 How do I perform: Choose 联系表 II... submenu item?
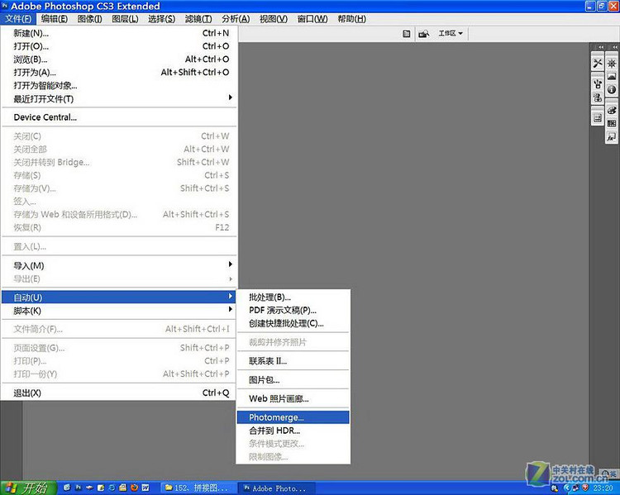[293, 361]
